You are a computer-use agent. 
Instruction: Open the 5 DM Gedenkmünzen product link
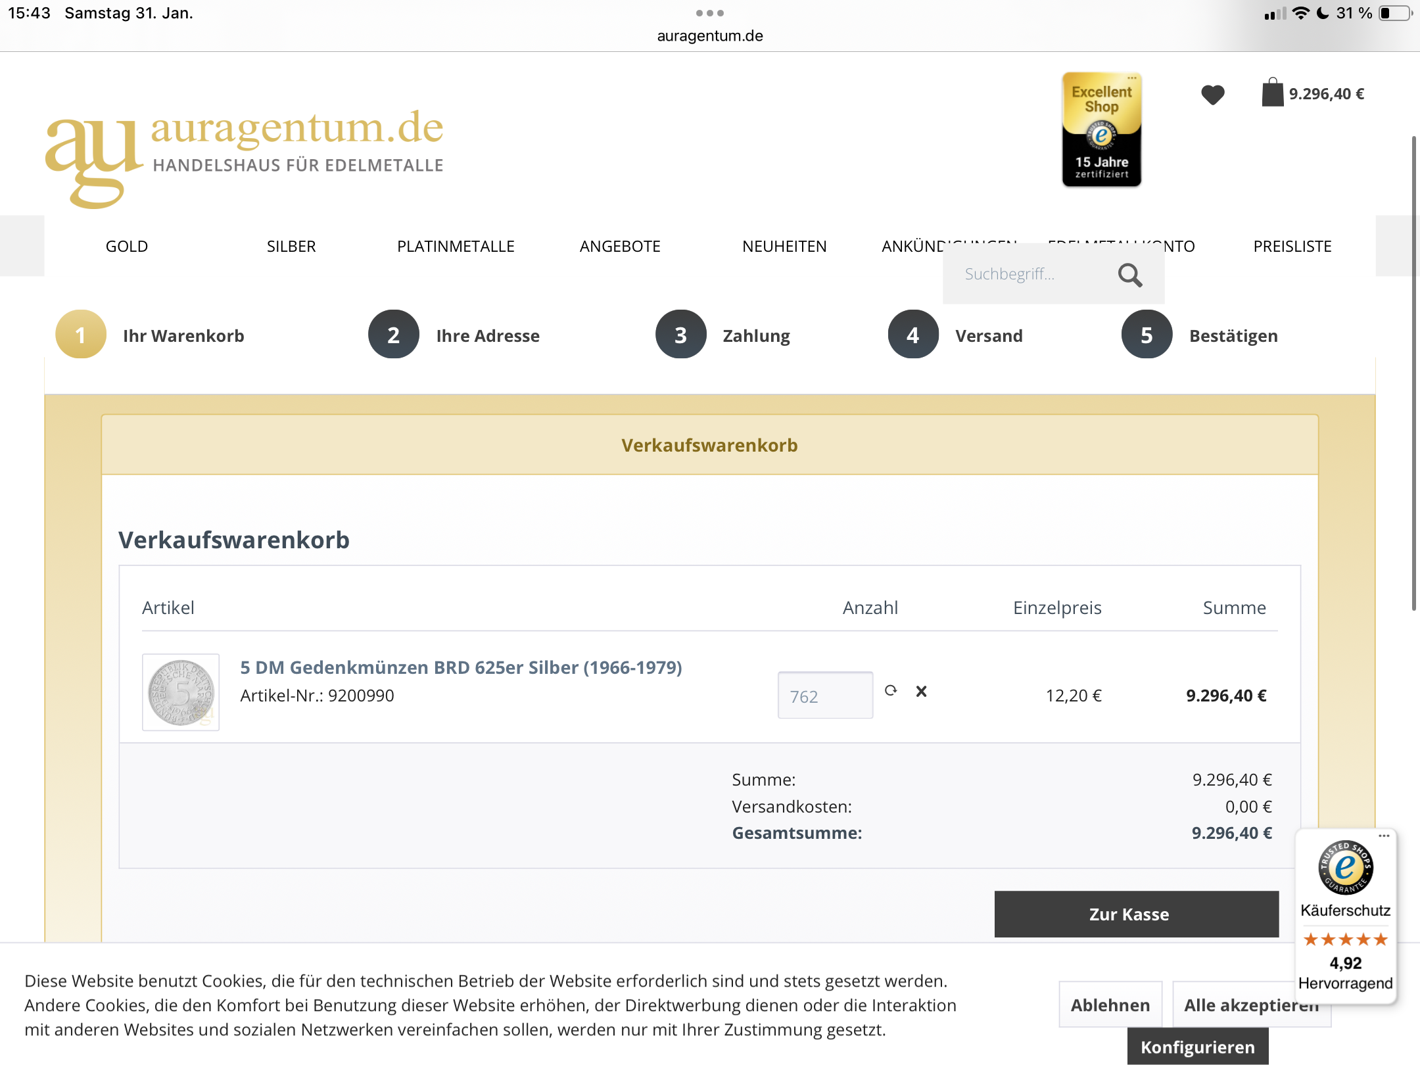point(461,667)
